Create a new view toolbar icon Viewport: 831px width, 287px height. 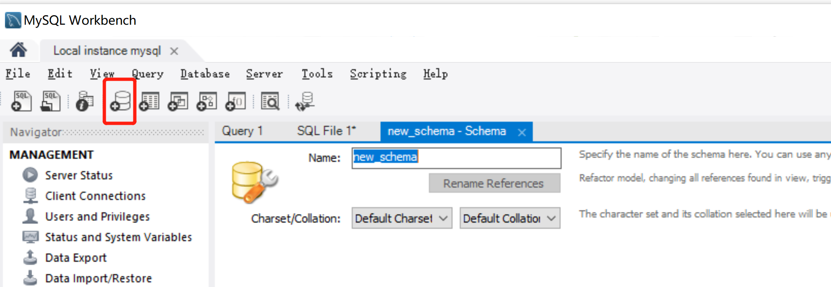pos(178,101)
